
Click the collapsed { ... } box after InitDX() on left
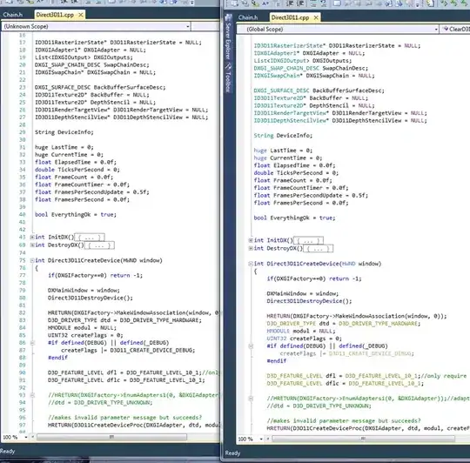(x=90, y=238)
